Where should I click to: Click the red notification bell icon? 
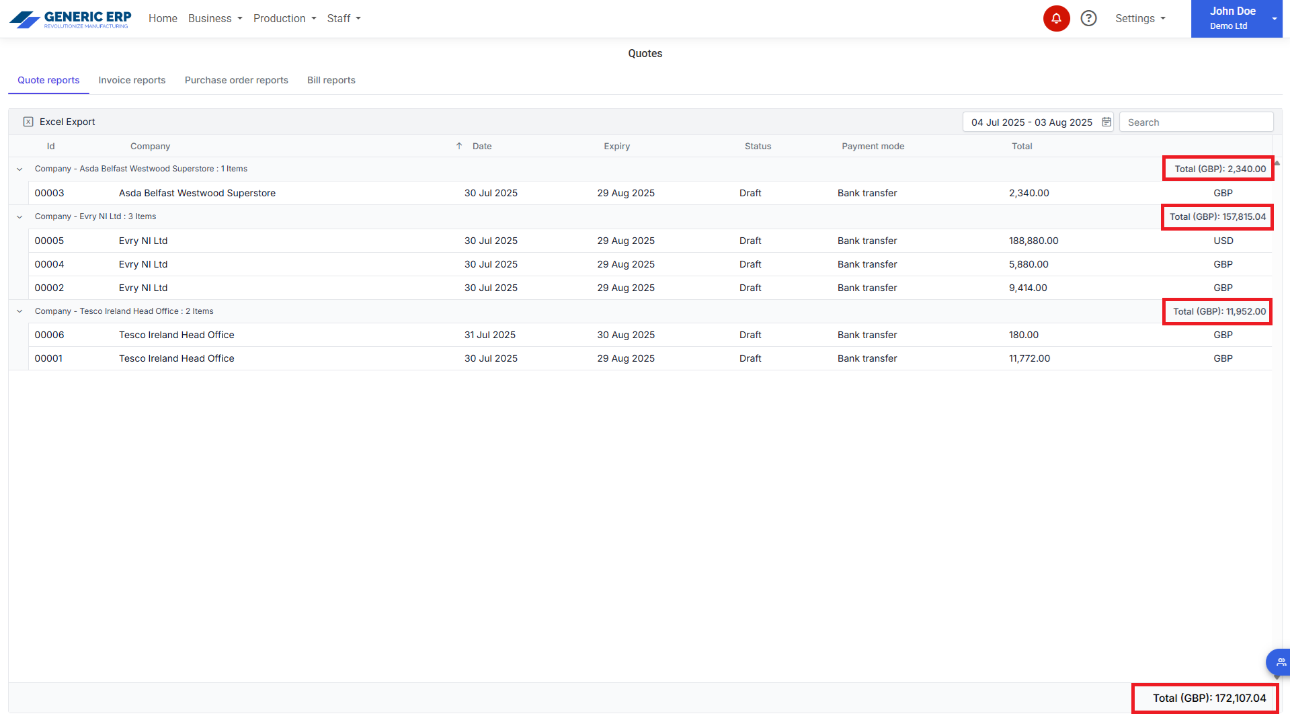[1056, 19]
